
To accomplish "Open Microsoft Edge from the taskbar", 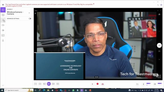I will coord(44,90).
